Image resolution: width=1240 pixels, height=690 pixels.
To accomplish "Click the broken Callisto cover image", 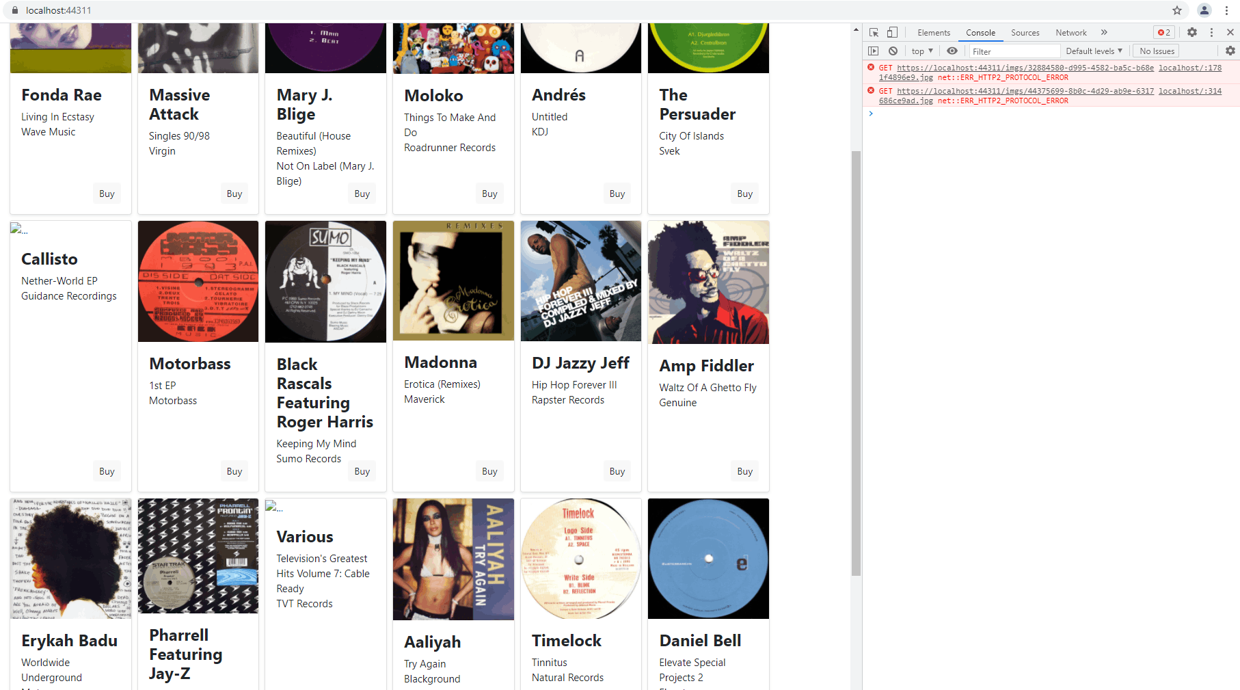I will tap(19, 229).
